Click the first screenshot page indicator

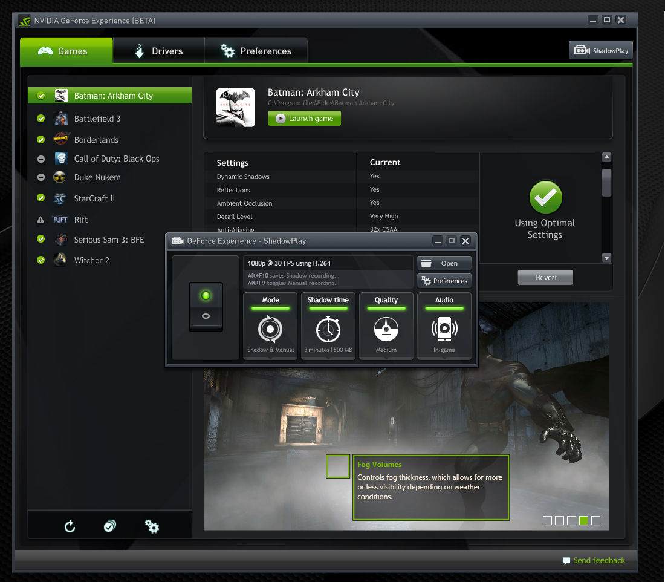(548, 520)
